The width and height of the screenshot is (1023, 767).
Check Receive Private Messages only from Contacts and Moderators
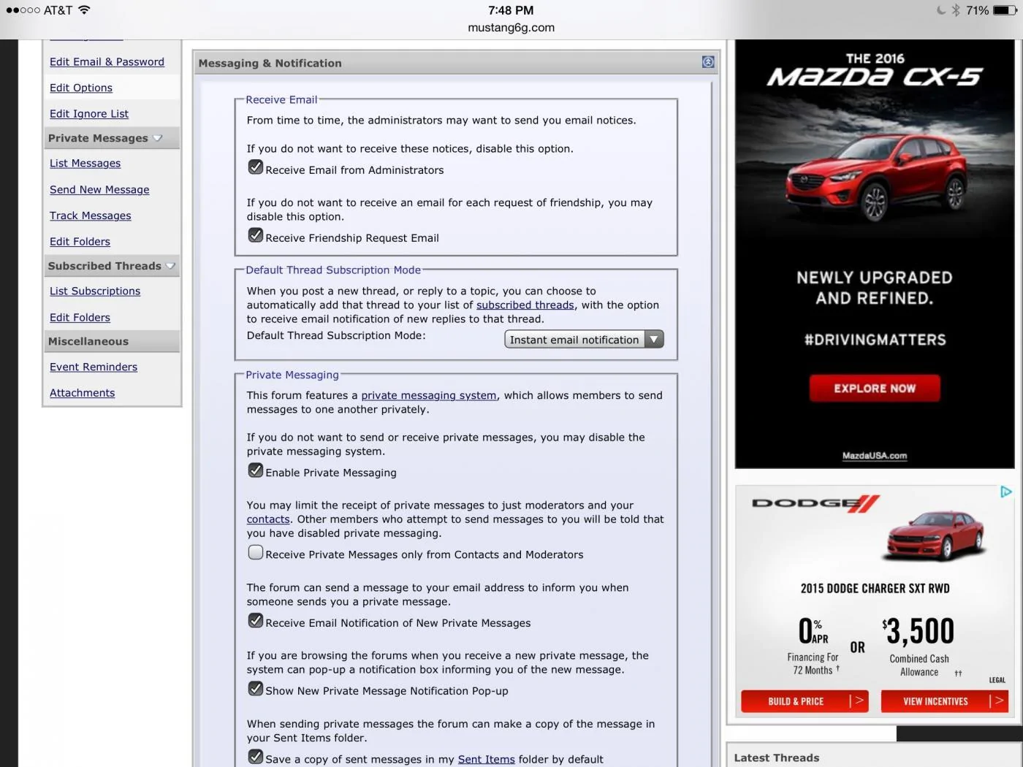coord(256,552)
